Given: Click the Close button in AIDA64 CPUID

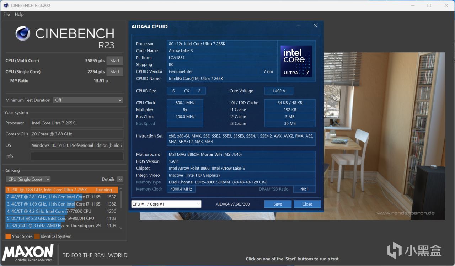Looking at the screenshot, I should [x=307, y=204].
